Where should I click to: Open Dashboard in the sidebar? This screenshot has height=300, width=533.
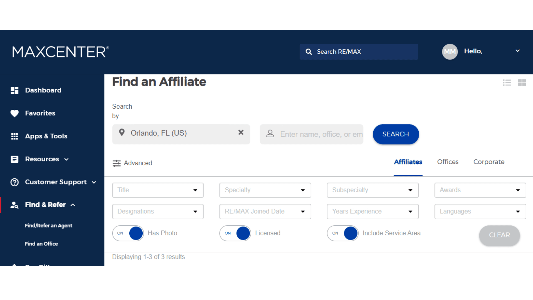(x=43, y=90)
